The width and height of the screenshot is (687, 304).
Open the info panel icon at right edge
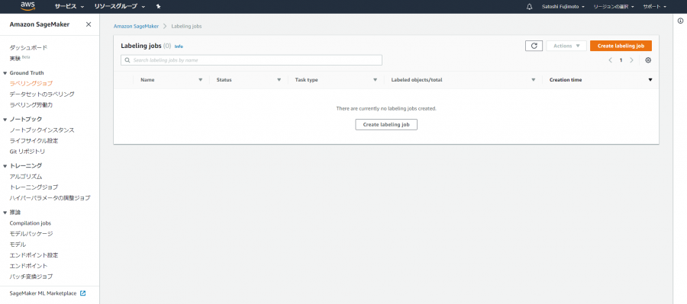click(680, 21)
